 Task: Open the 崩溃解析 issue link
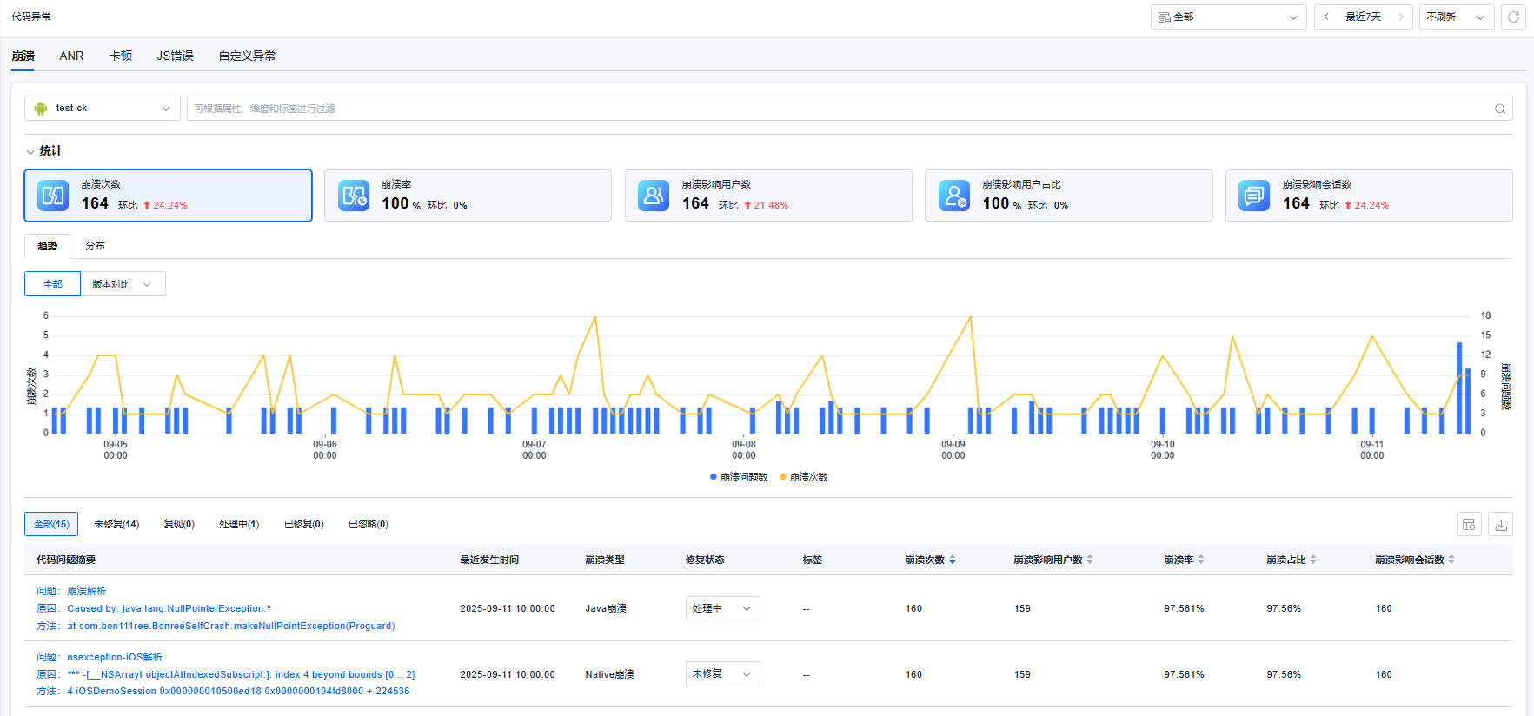[87, 591]
